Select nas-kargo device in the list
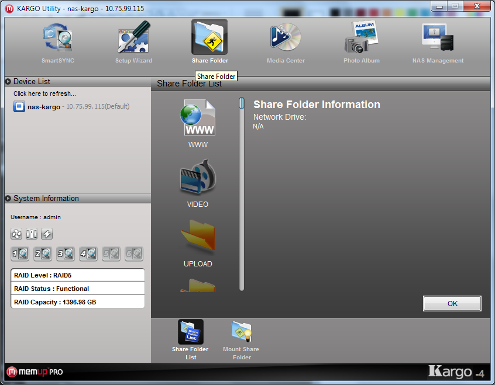Viewport: 495px width, 385px height. tap(78, 106)
